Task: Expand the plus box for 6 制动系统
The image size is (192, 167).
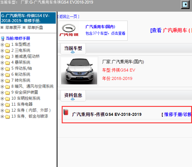Action: (x=2, y=75)
